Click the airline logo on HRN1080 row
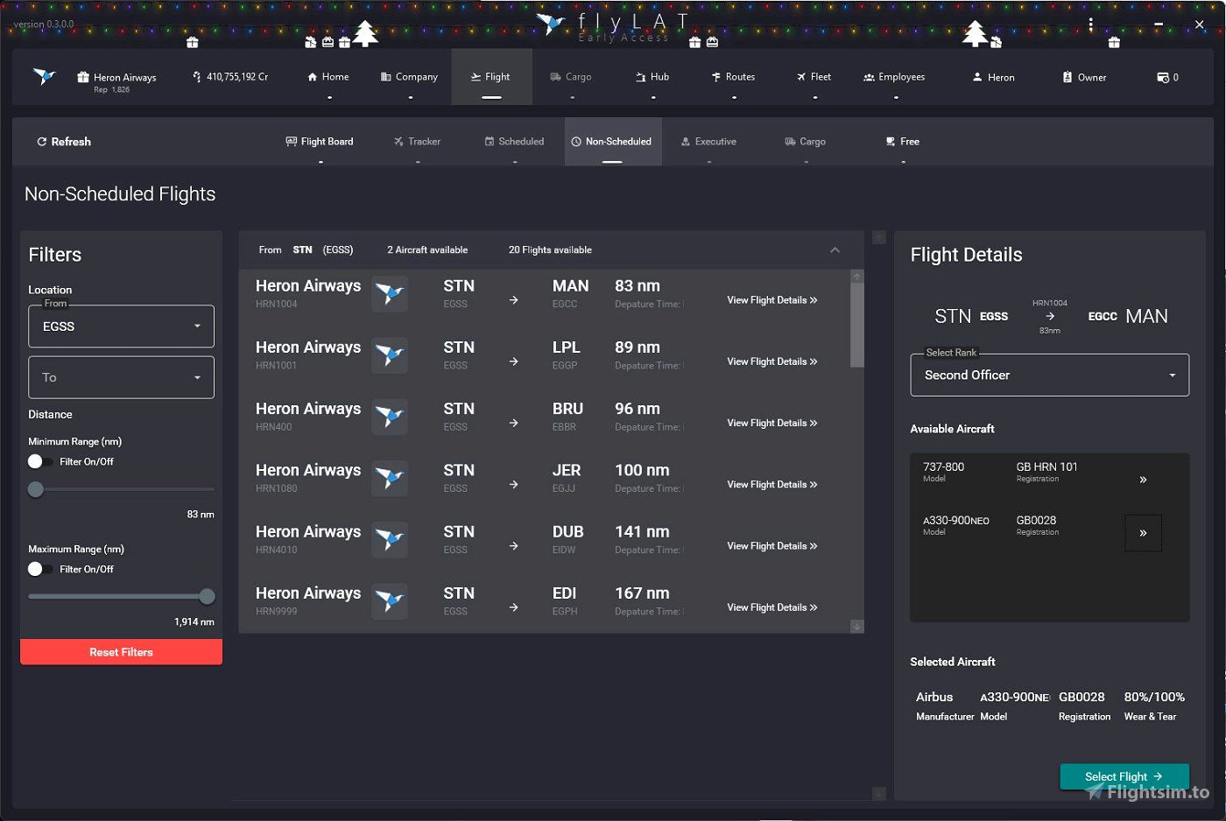Screen dimensions: 1226x821 [390, 479]
